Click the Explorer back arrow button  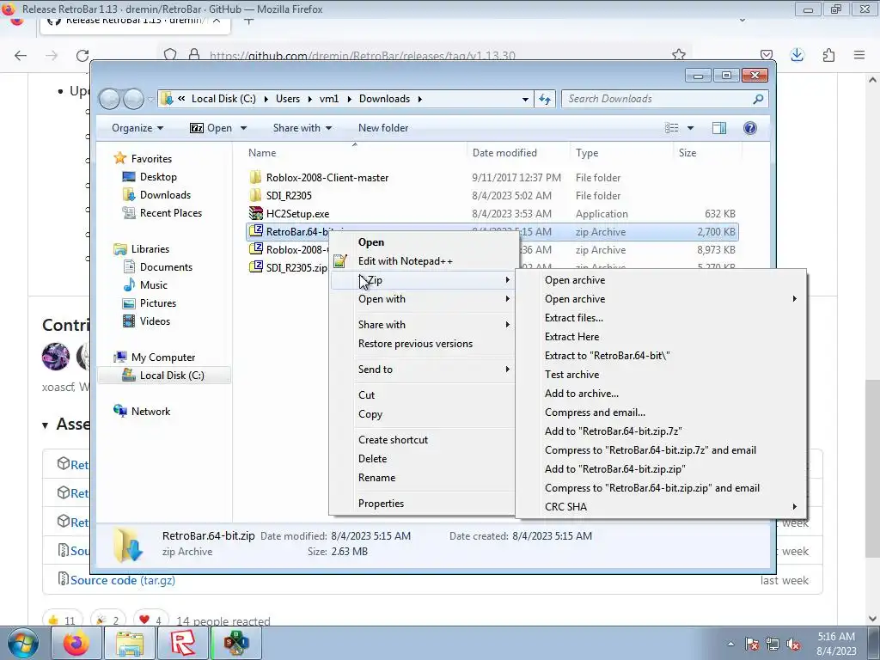pyautogui.click(x=109, y=100)
